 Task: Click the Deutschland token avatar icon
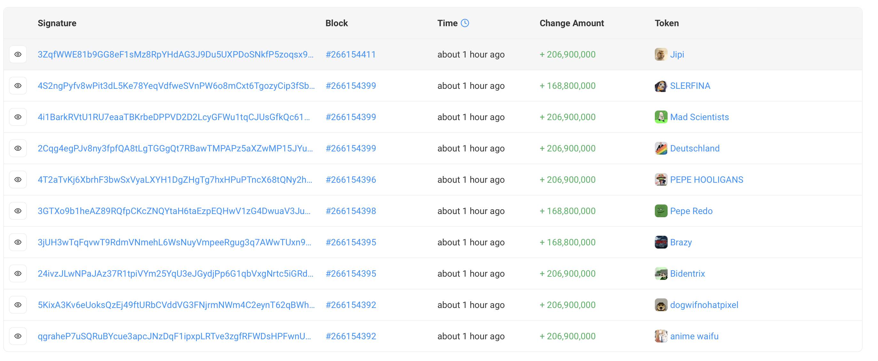coord(661,149)
